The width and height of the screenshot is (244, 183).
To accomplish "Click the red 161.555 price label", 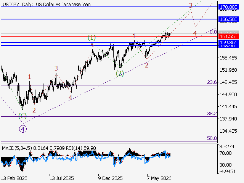I will pos(228,37).
